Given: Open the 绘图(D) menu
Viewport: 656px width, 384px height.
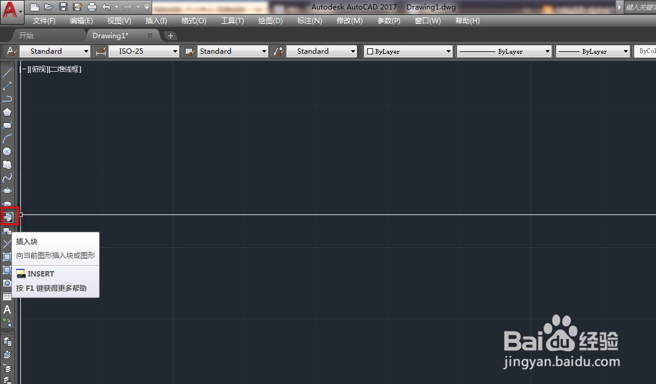Looking at the screenshot, I should point(270,21).
